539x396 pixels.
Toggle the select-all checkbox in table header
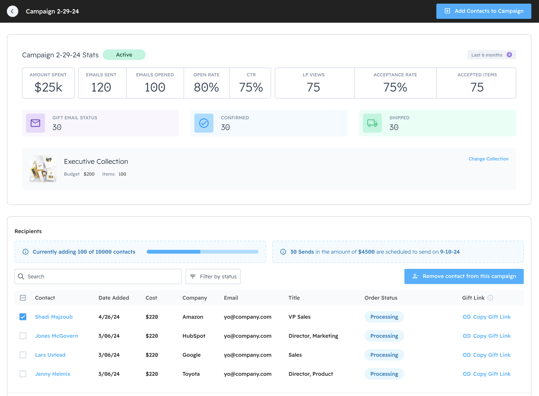(x=23, y=298)
